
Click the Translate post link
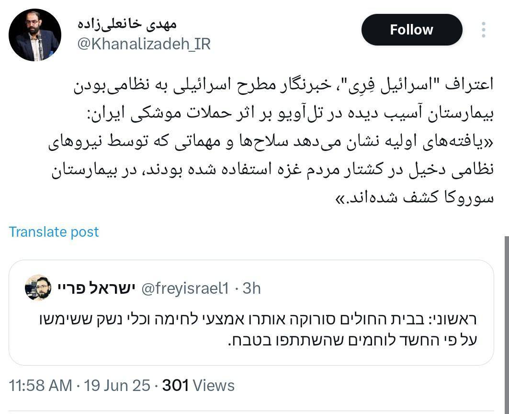(54, 232)
